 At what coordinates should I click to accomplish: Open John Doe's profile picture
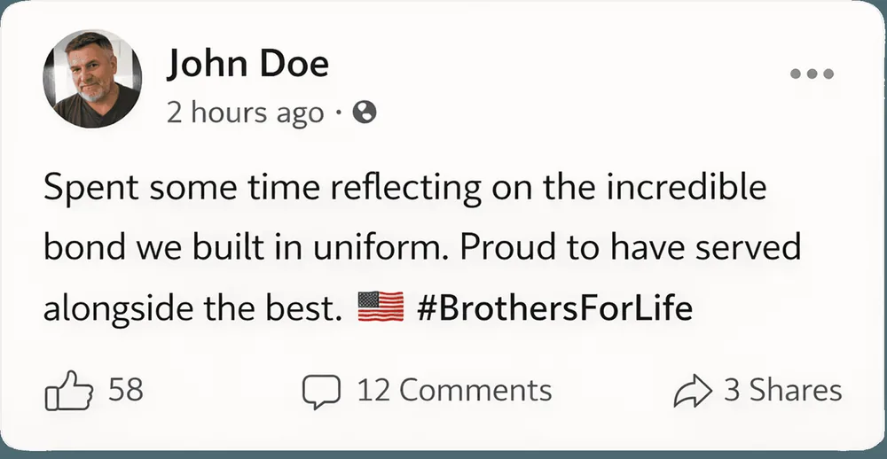92,79
